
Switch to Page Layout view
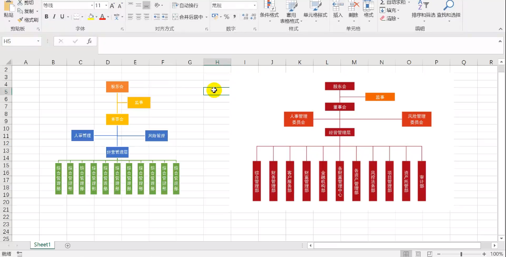pyautogui.click(x=418, y=254)
